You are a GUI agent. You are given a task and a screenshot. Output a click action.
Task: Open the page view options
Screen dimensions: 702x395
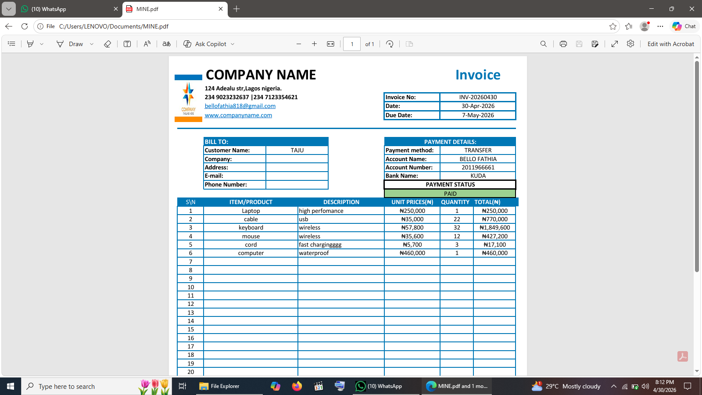pyautogui.click(x=409, y=44)
